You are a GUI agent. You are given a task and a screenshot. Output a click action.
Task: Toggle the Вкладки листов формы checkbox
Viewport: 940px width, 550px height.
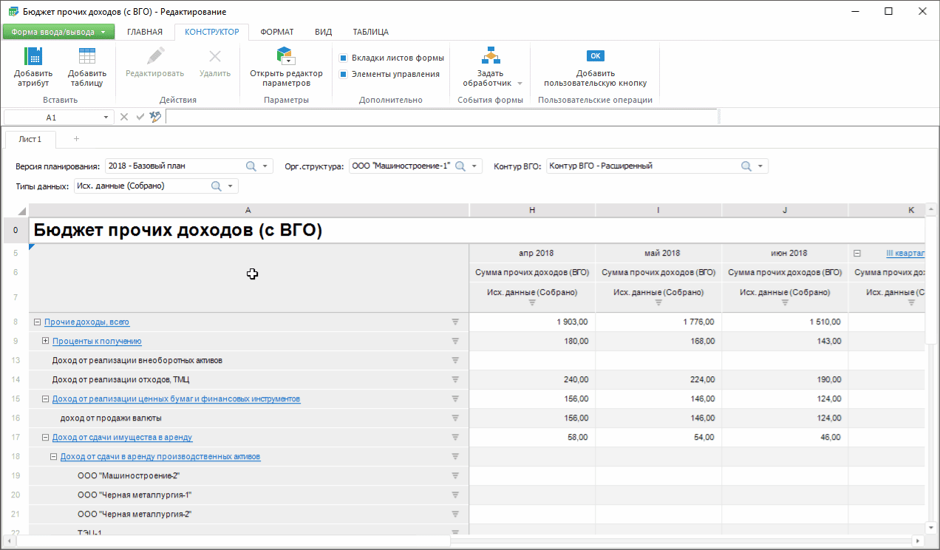click(x=344, y=58)
